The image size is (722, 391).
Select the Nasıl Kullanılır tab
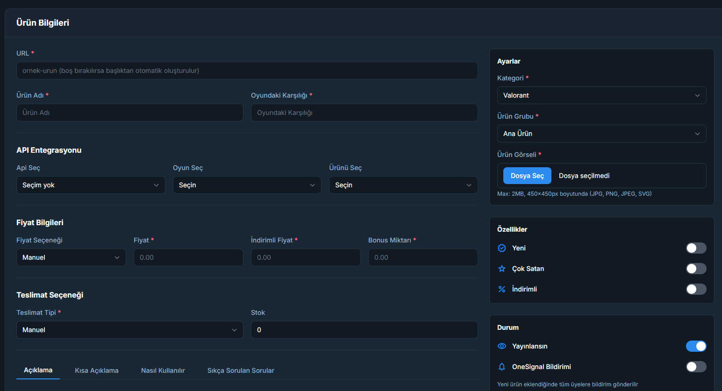click(163, 370)
